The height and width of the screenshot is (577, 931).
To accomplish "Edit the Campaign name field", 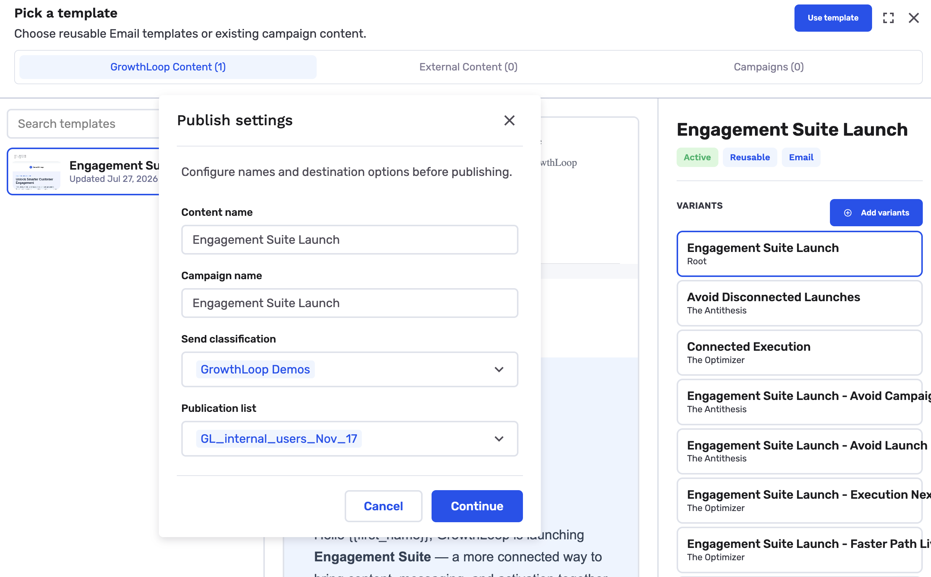I will [x=349, y=303].
